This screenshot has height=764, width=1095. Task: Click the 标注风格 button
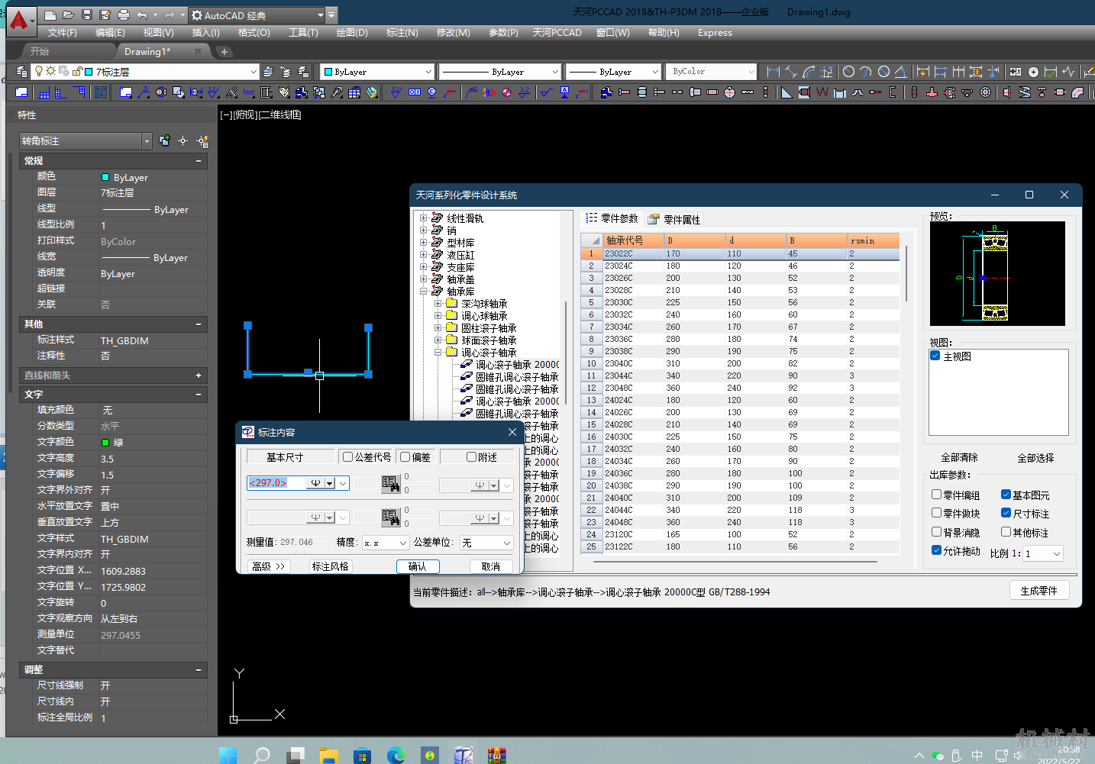tap(331, 566)
